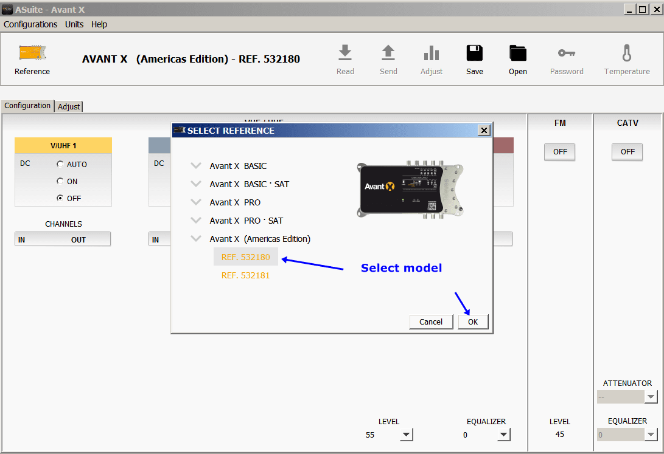Open the CATV ATTENUATOR dropdown
This screenshot has width=664, height=454.
[x=651, y=397]
